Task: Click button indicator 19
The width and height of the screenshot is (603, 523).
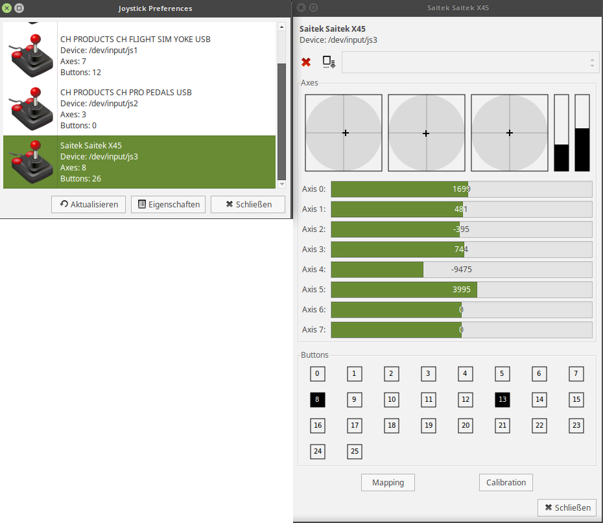Action: coord(428,425)
